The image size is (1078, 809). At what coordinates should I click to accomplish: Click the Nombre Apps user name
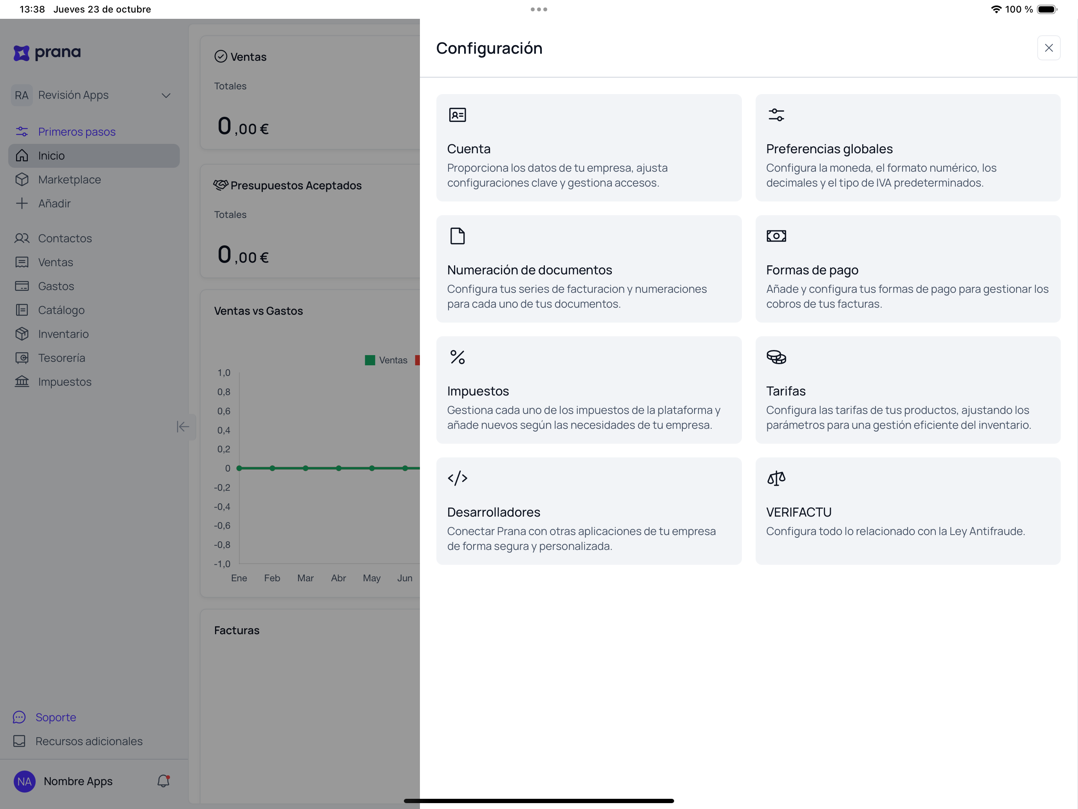[x=78, y=781]
